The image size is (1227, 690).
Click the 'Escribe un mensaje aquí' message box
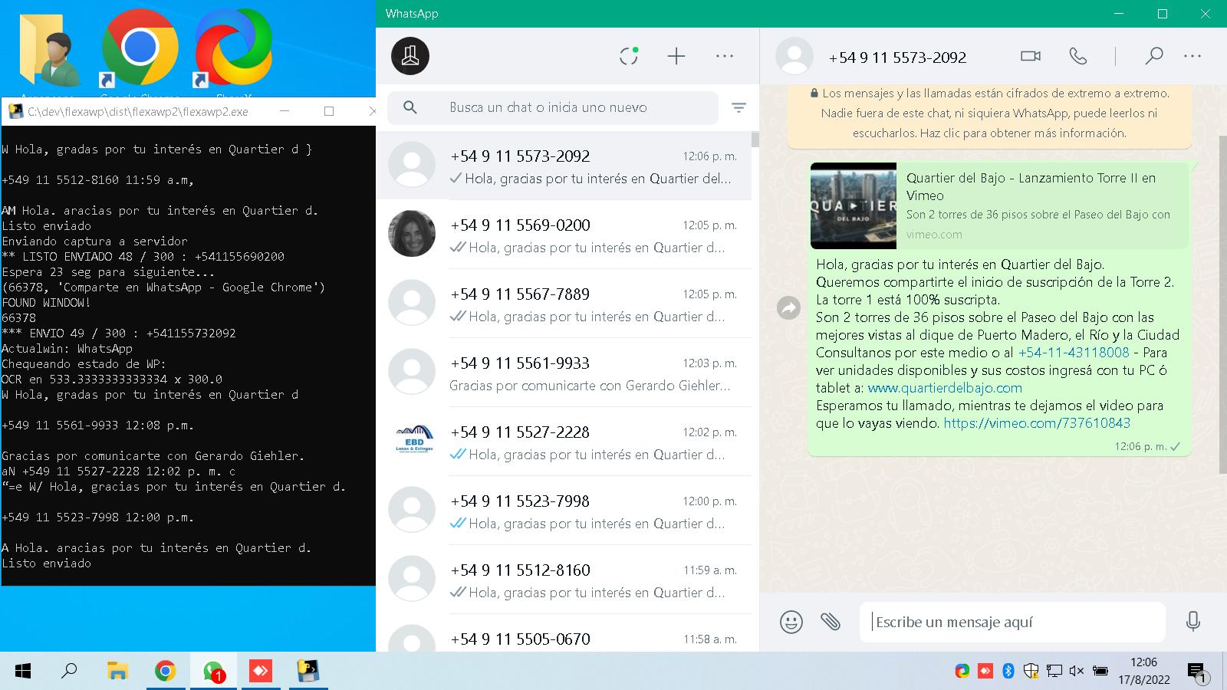pos(1012,622)
